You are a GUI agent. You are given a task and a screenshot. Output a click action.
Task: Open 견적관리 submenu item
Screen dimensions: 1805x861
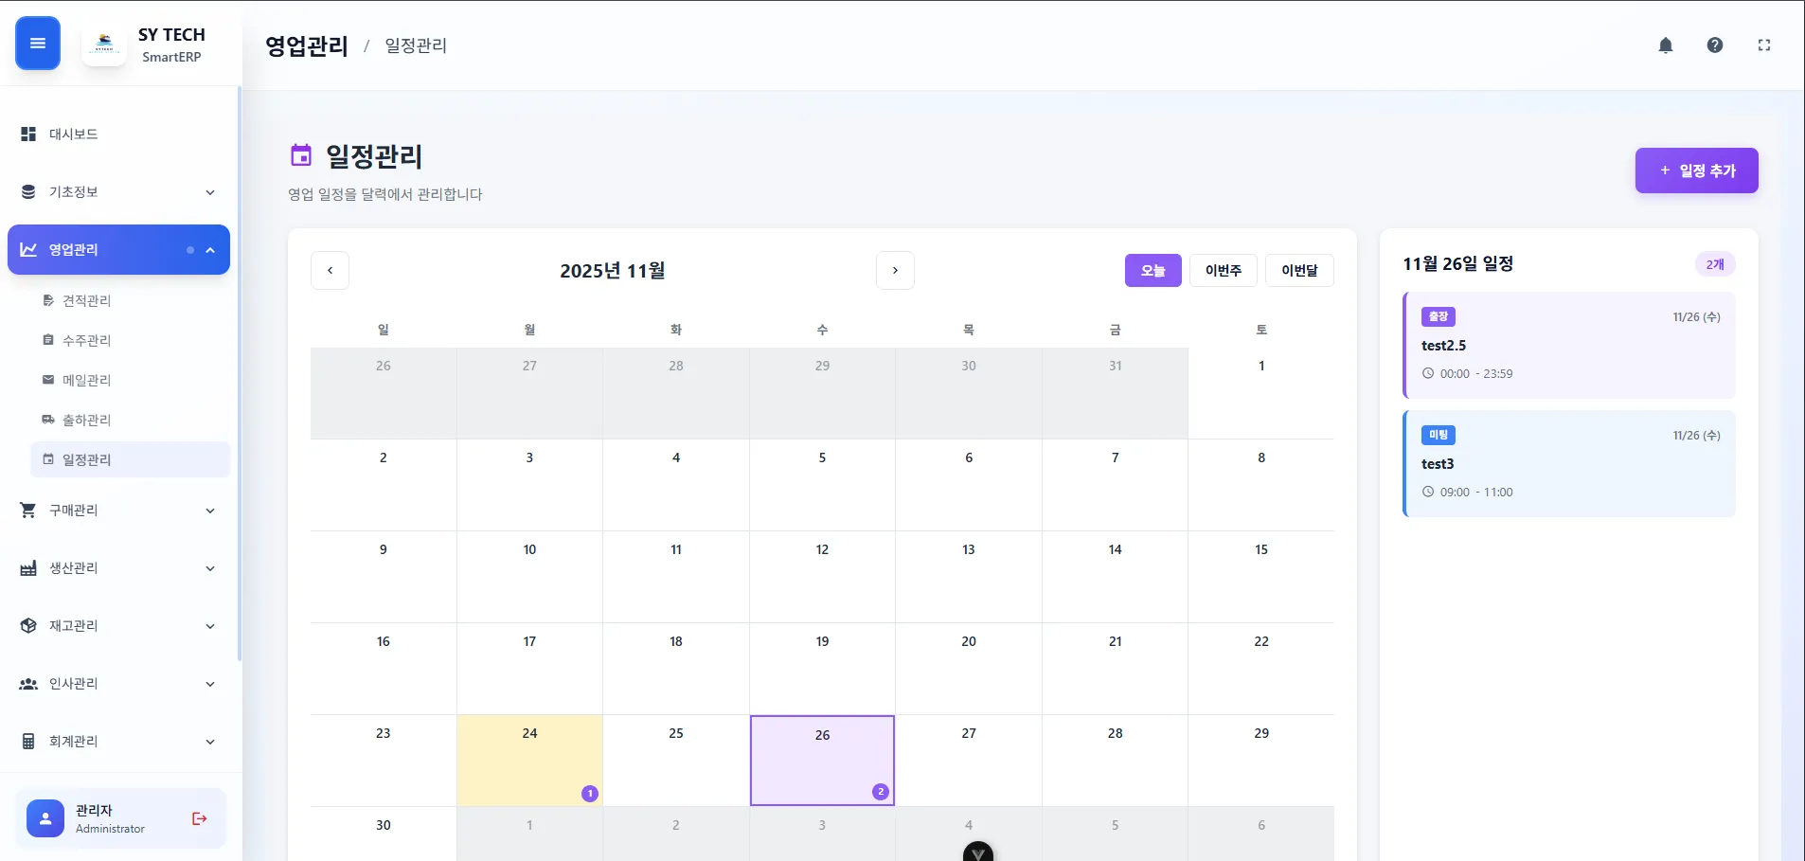[131, 300]
